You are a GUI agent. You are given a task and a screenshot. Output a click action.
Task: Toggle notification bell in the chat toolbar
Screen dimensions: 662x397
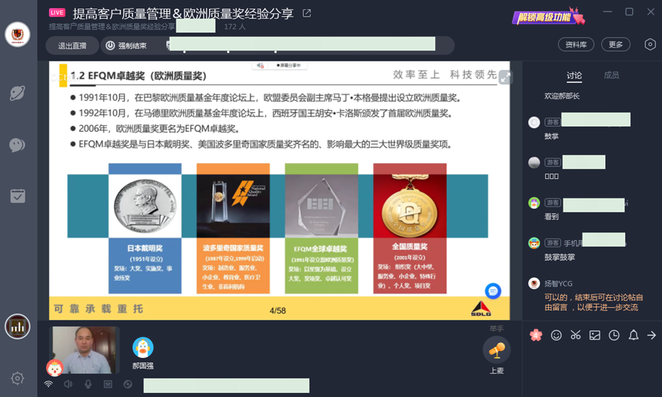pyautogui.click(x=634, y=335)
